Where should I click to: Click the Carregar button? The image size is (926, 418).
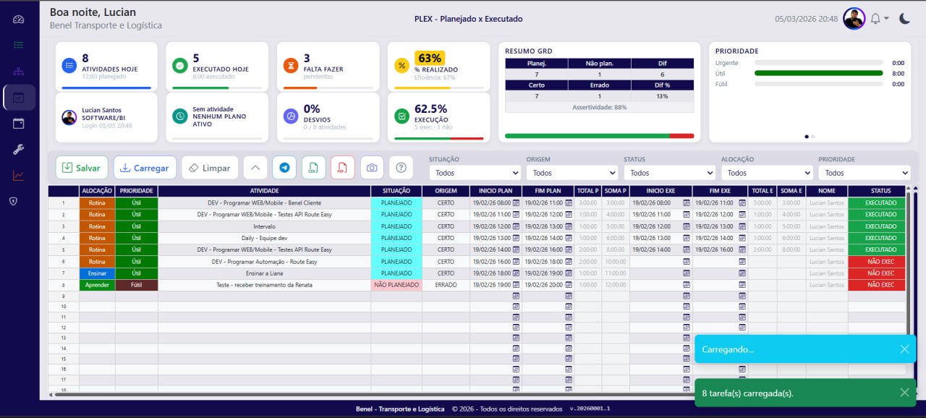click(145, 168)
